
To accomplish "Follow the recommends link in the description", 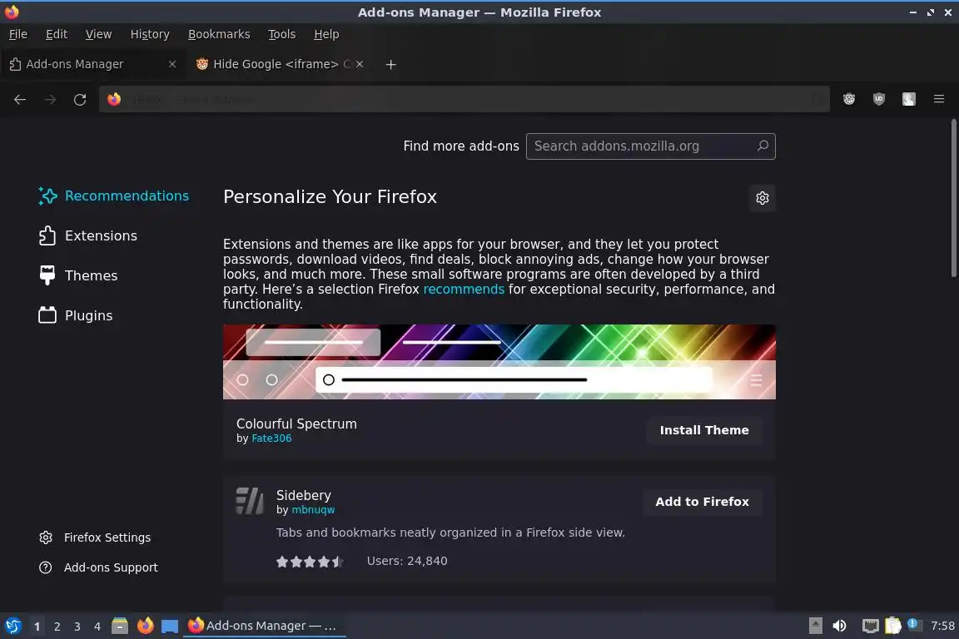I will (x=464, y=289).
